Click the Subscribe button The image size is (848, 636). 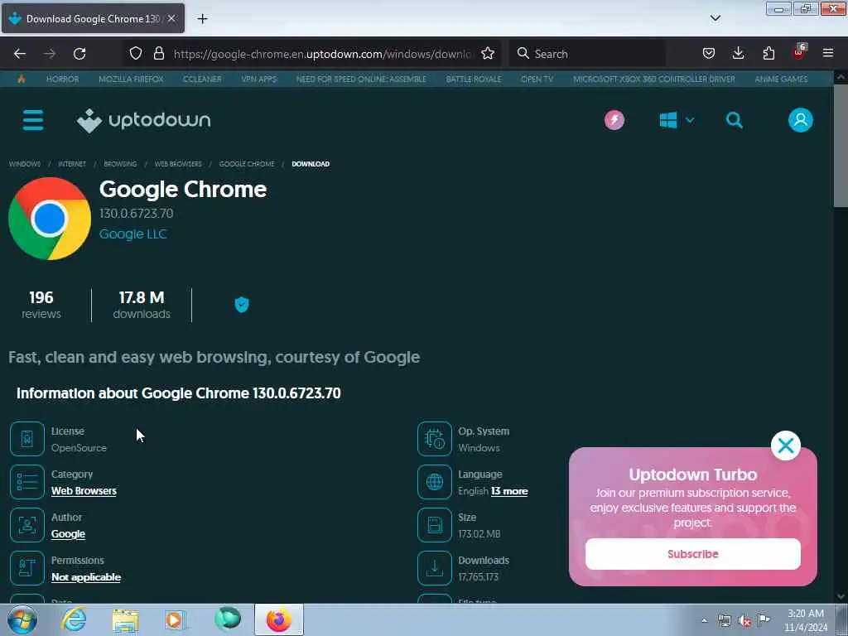[693, 554]
